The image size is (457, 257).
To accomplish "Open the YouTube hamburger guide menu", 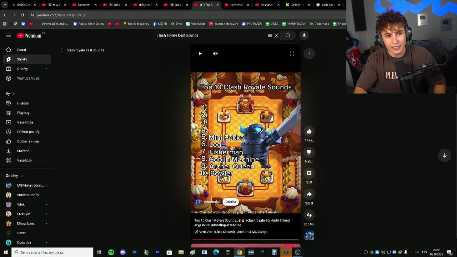I will (9, 35).
